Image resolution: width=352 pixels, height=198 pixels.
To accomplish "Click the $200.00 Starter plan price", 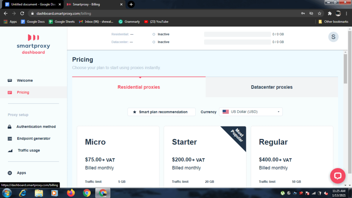I will tap(188, 159).
